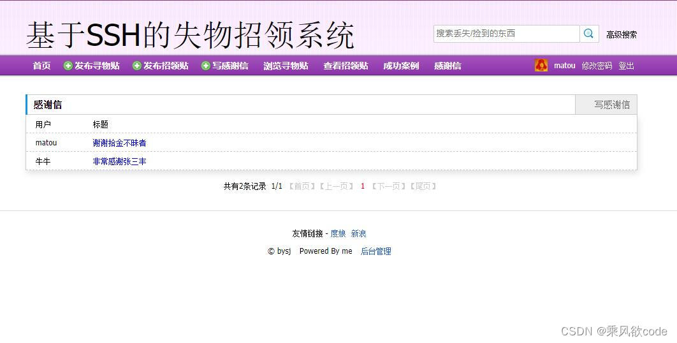Open the 新浪 friendly link
The height and width of the screenshot is (343, 677).
(358, 234)
